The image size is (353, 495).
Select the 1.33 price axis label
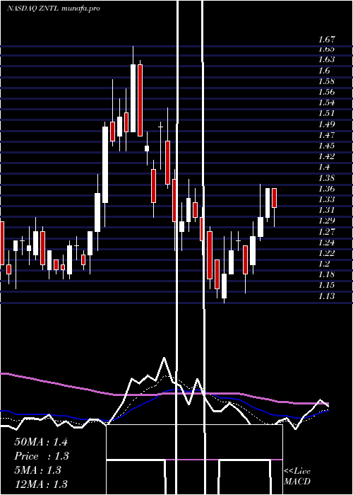326,199
